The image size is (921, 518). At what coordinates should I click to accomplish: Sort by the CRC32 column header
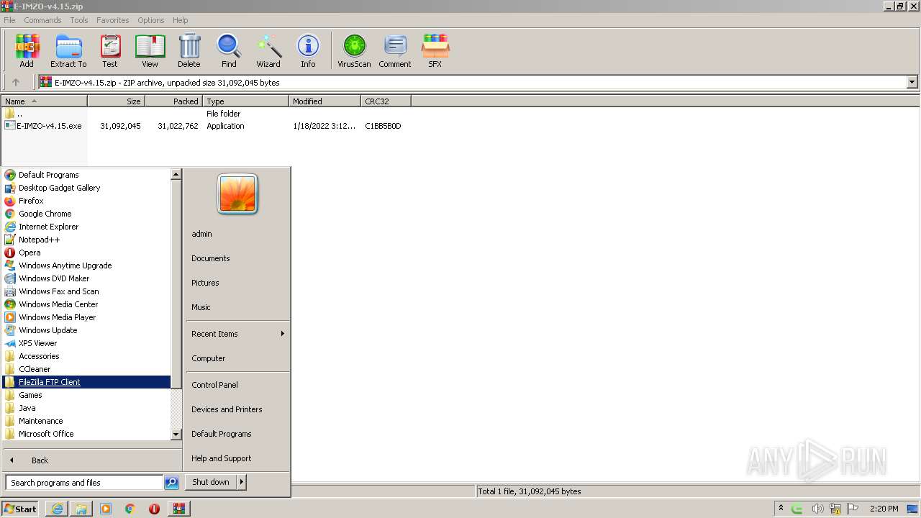[386, 101]
